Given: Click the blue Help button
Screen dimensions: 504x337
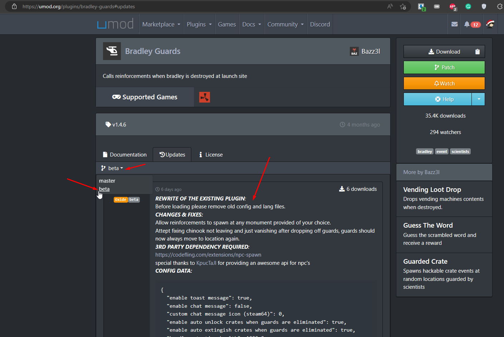Looking at the screenshot, I should coord(437,99).
